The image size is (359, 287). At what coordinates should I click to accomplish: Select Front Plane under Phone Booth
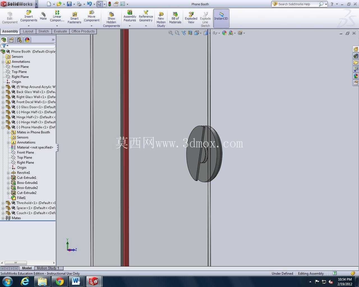20,67
